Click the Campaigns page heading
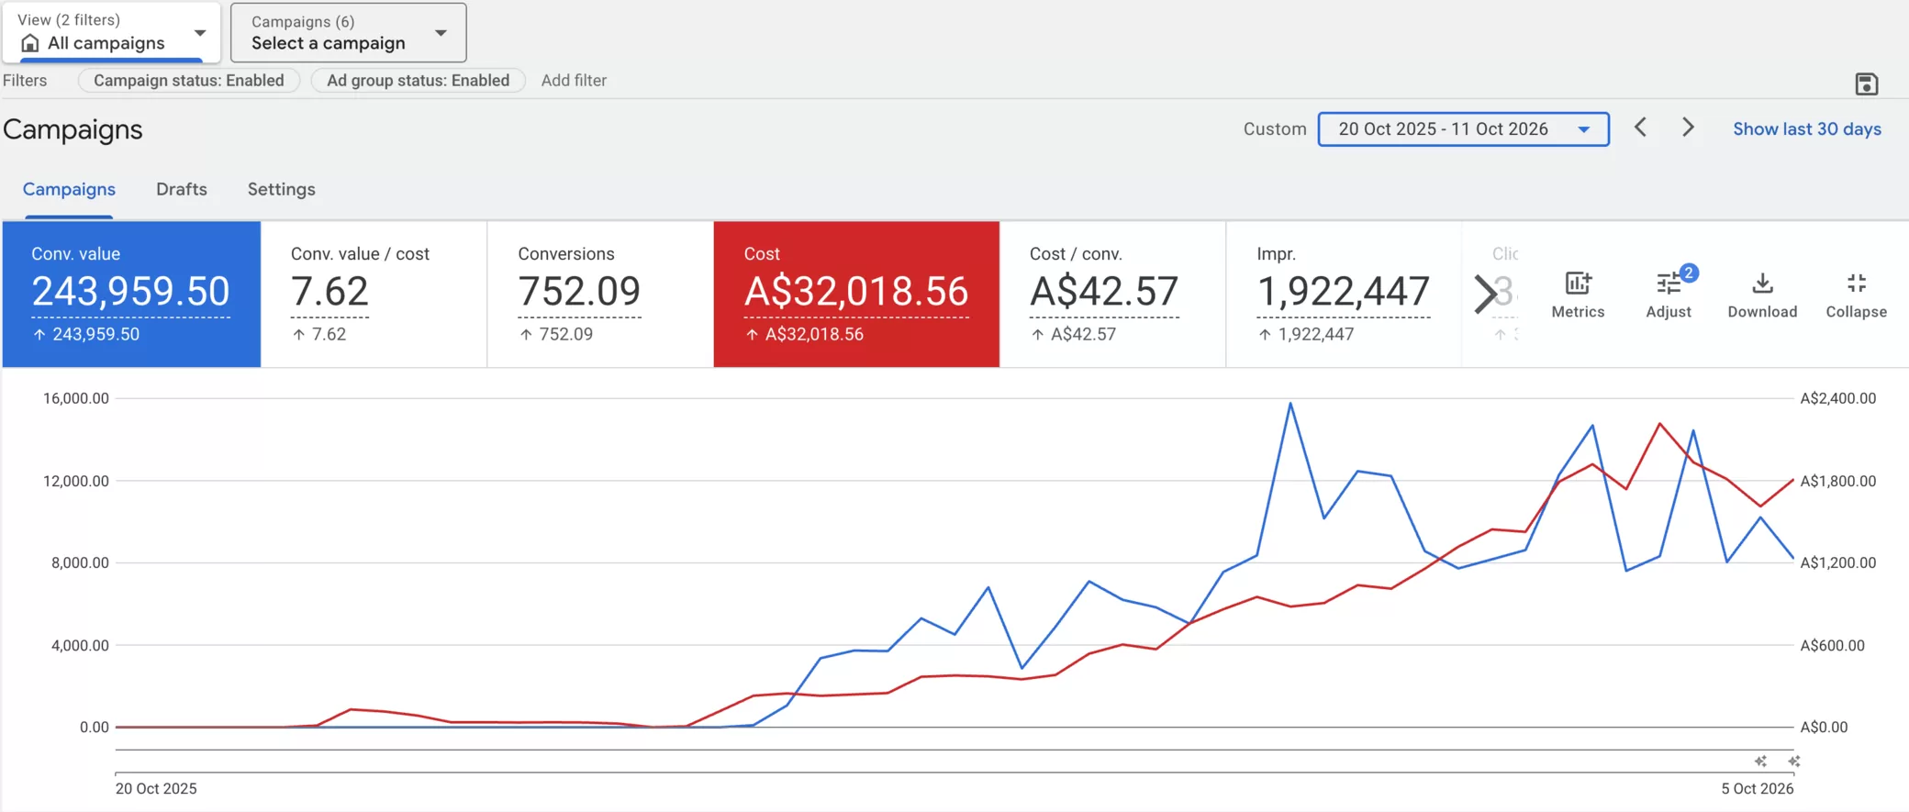The width and height of the screenshot is (1909, 812). coord(73,129)
